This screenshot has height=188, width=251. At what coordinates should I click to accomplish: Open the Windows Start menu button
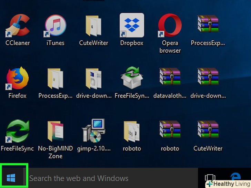coord(11,178)
